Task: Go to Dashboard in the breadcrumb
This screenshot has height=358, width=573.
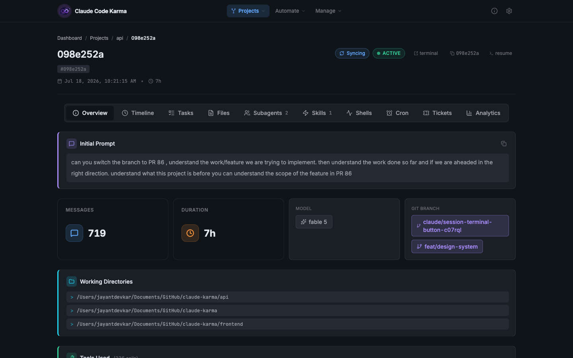Action: click(x=70, y=38)
